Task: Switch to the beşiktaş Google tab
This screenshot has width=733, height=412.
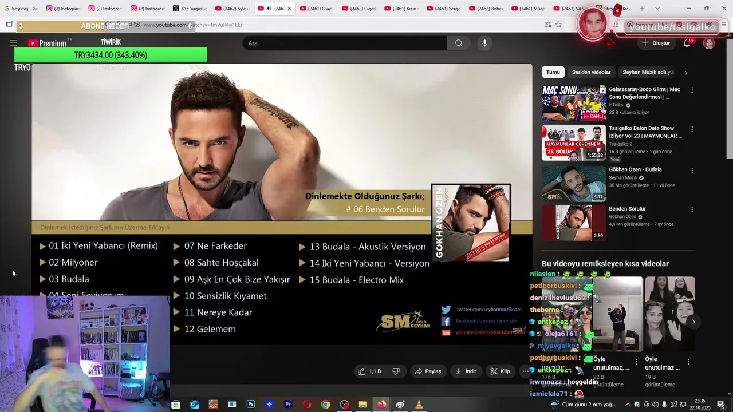Action: coord(21,9)
